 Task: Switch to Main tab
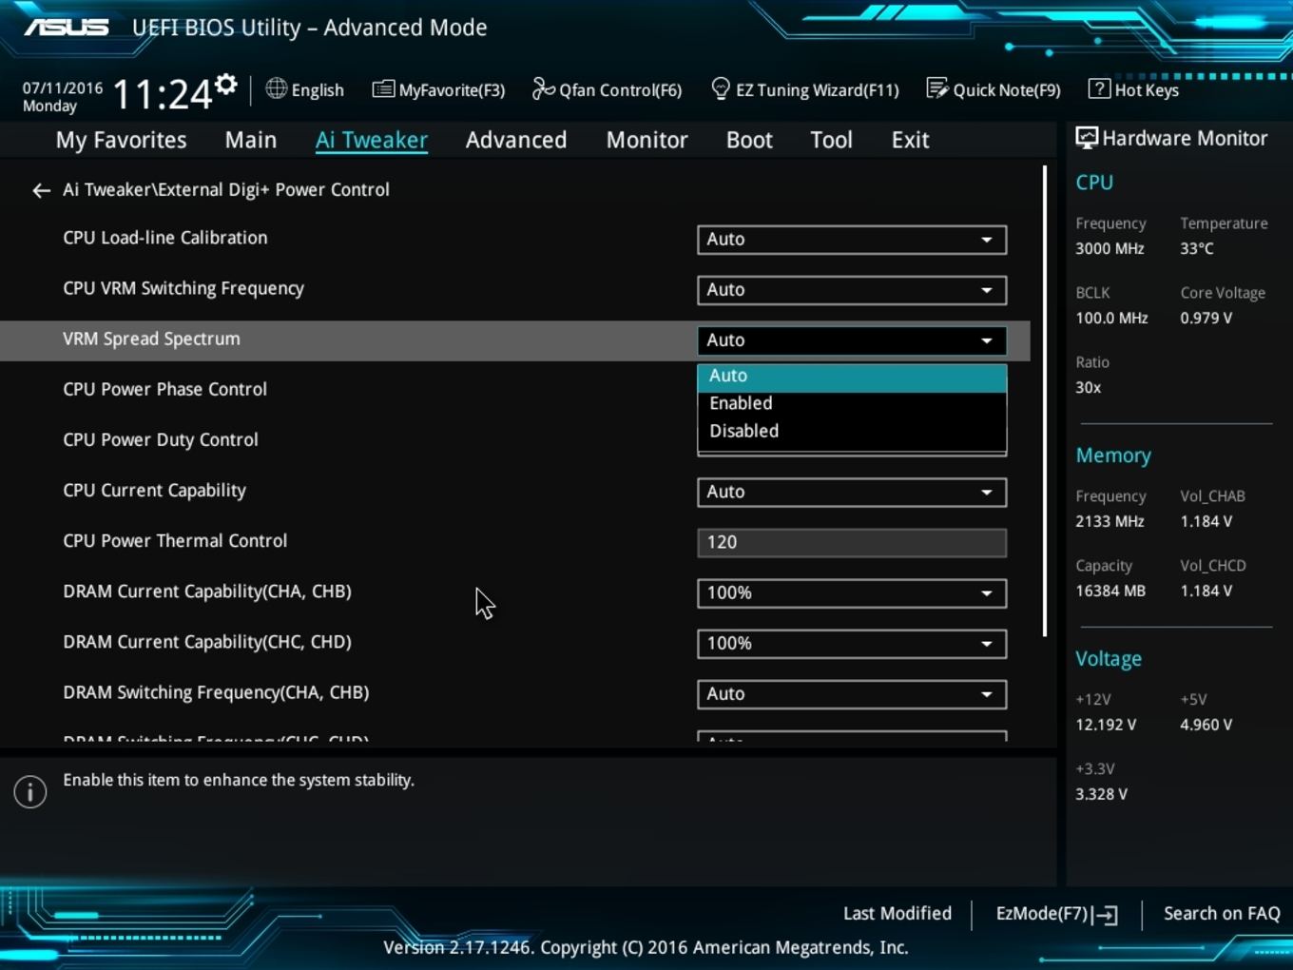251,140
